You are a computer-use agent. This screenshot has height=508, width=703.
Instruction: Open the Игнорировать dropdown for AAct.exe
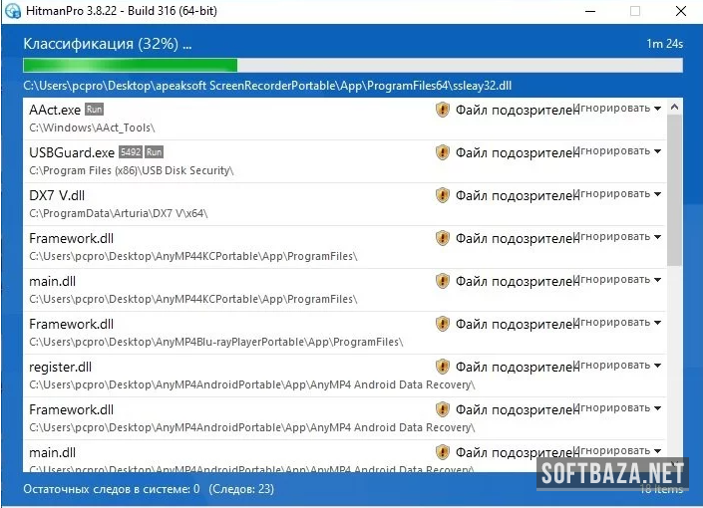[618, 109]
